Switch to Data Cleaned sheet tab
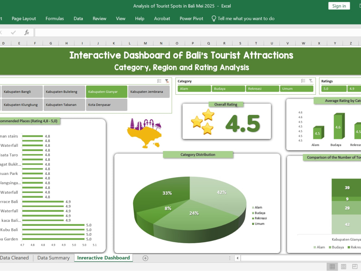Viewport: 361px width, 271px height. 14,258
